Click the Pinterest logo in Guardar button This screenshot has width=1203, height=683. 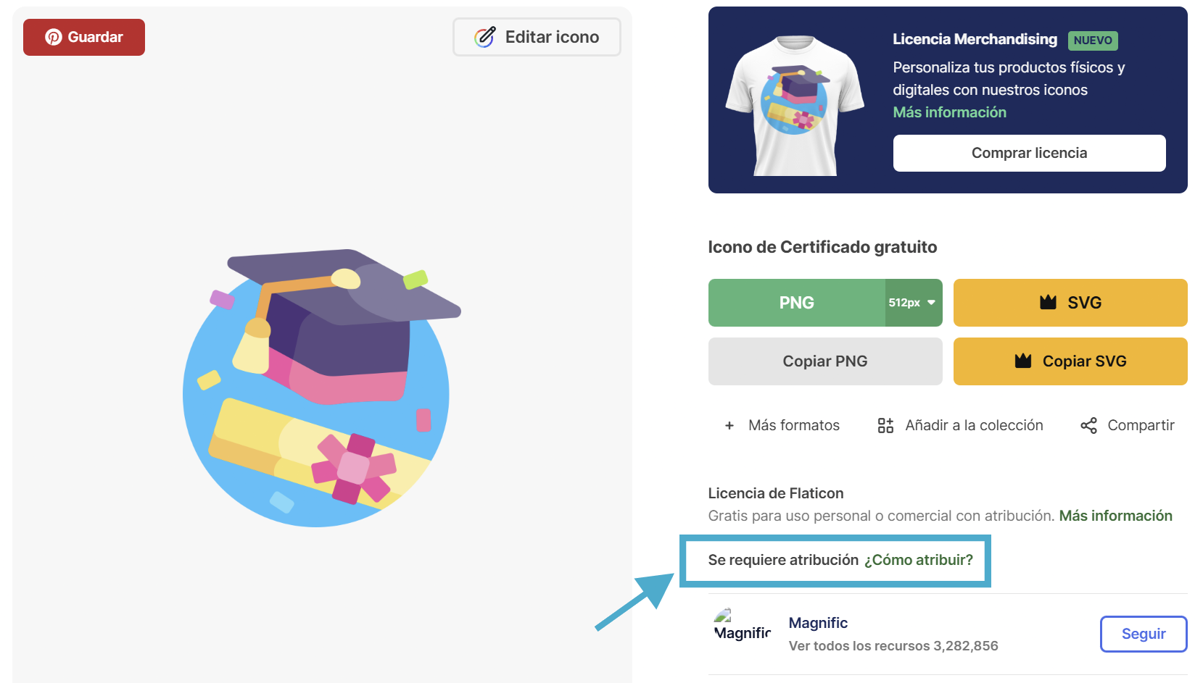point(54,37)
